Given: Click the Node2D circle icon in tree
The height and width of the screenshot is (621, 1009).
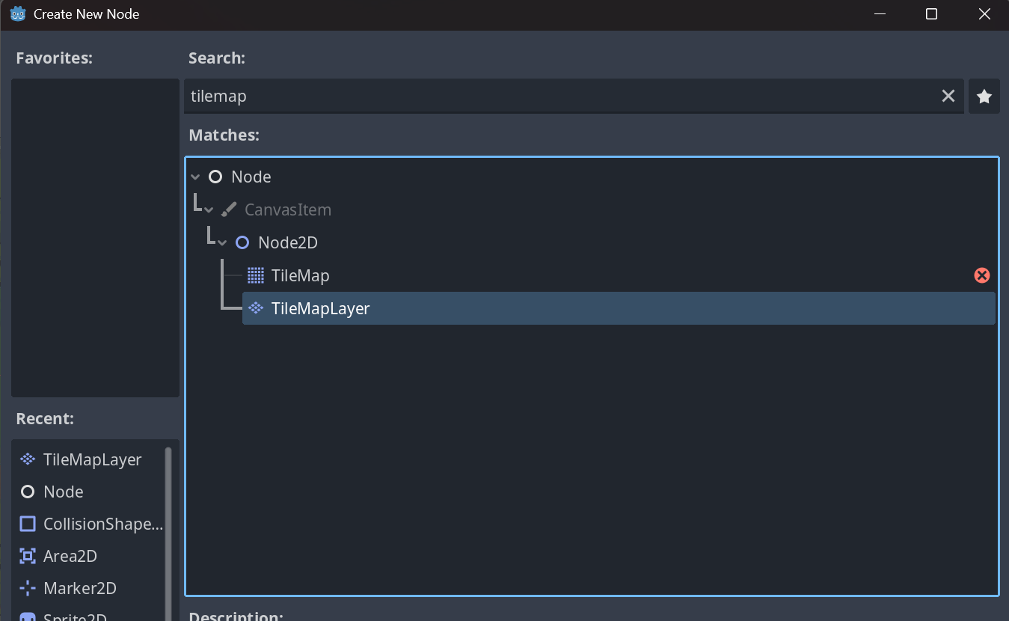Looking at the screenshot, I should [242, 242].
